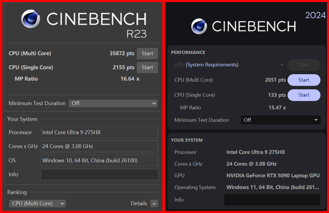
Task: Click the Details label in Ranking section
Action: point(139,204)
